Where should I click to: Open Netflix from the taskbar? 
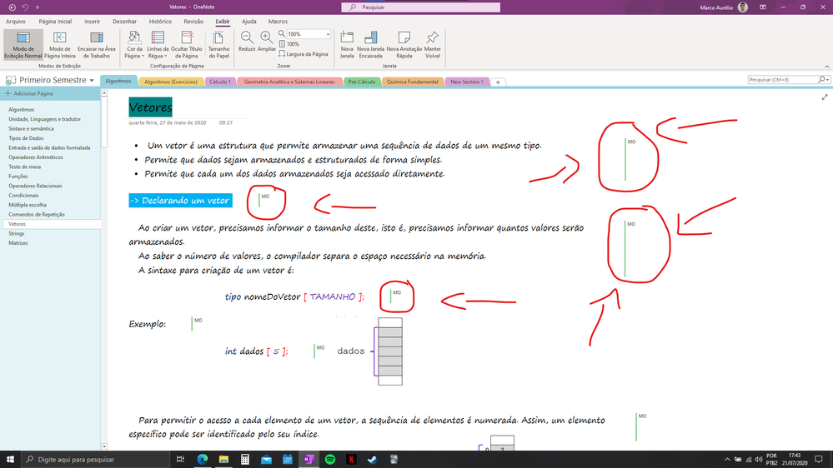click(351, 460)
